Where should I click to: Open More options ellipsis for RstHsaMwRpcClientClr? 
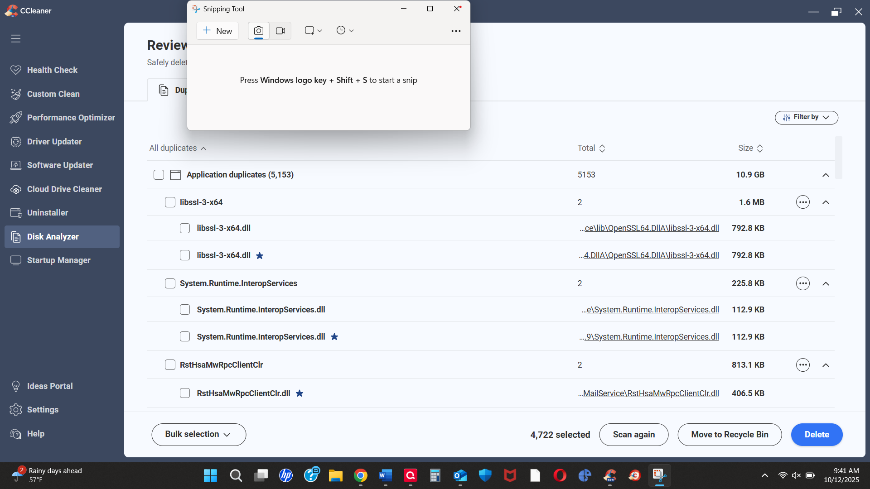[x=802, y=365]
